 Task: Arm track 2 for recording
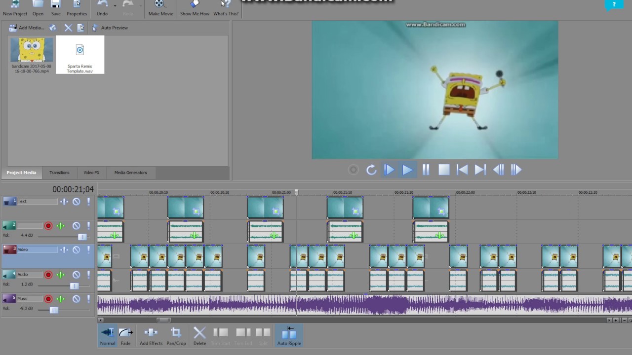(x=48, y=226)
